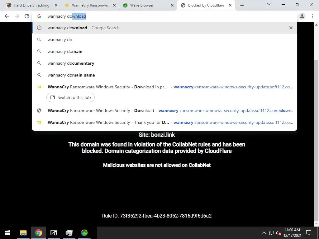
Task: Open the notification center icon
Action: point(309,233)
